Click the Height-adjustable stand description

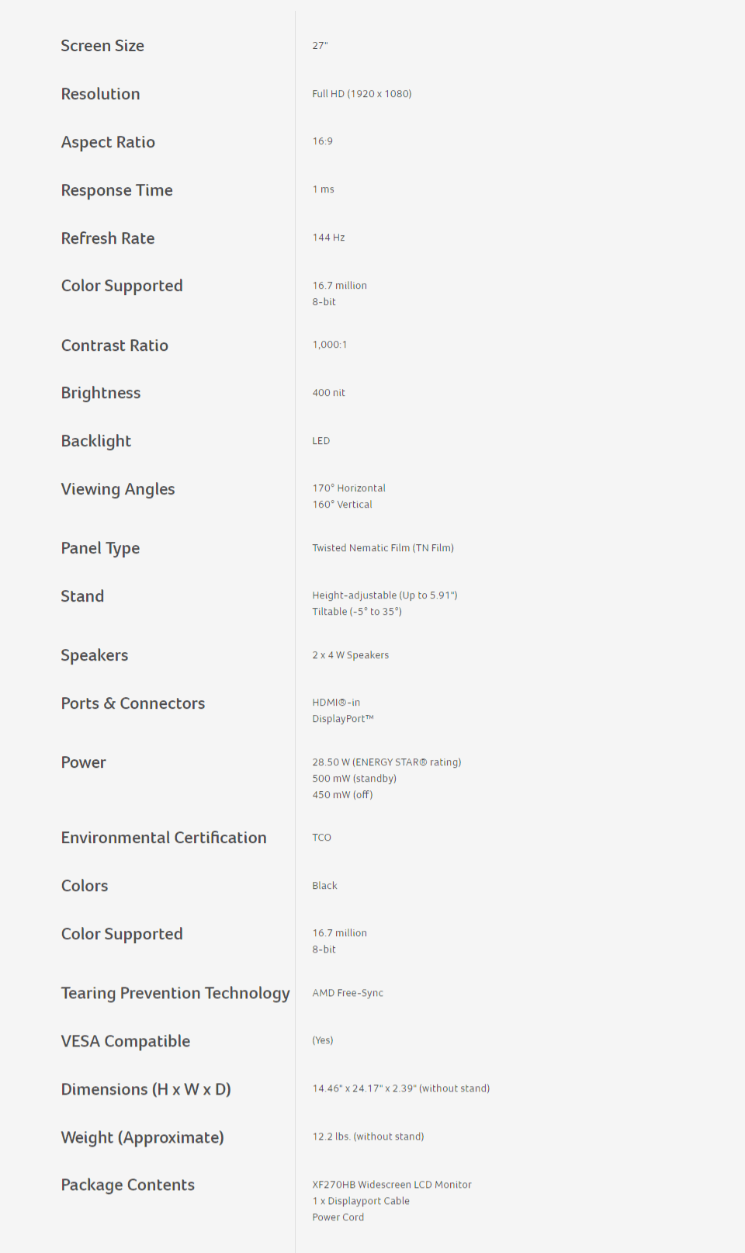pos(384,595)
